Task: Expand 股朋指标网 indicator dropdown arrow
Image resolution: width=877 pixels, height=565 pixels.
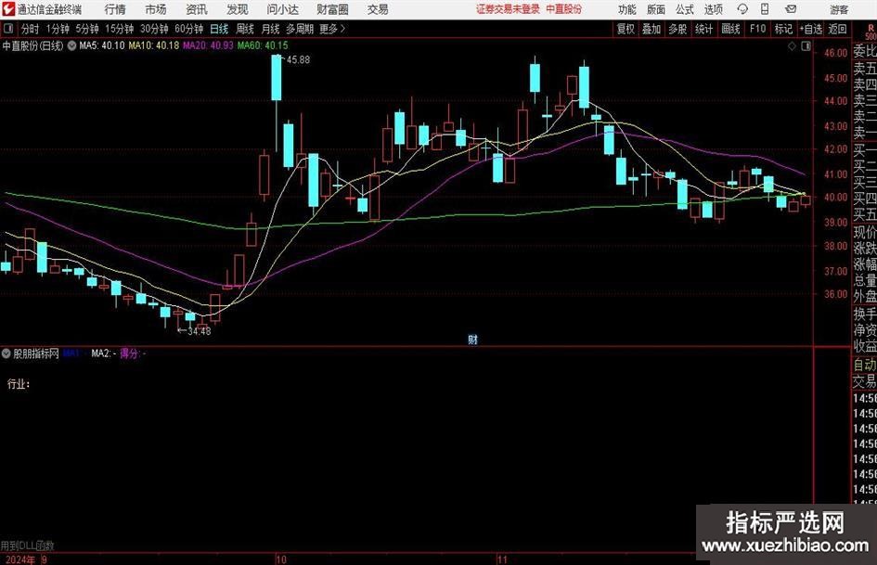Action: (6, 353)
